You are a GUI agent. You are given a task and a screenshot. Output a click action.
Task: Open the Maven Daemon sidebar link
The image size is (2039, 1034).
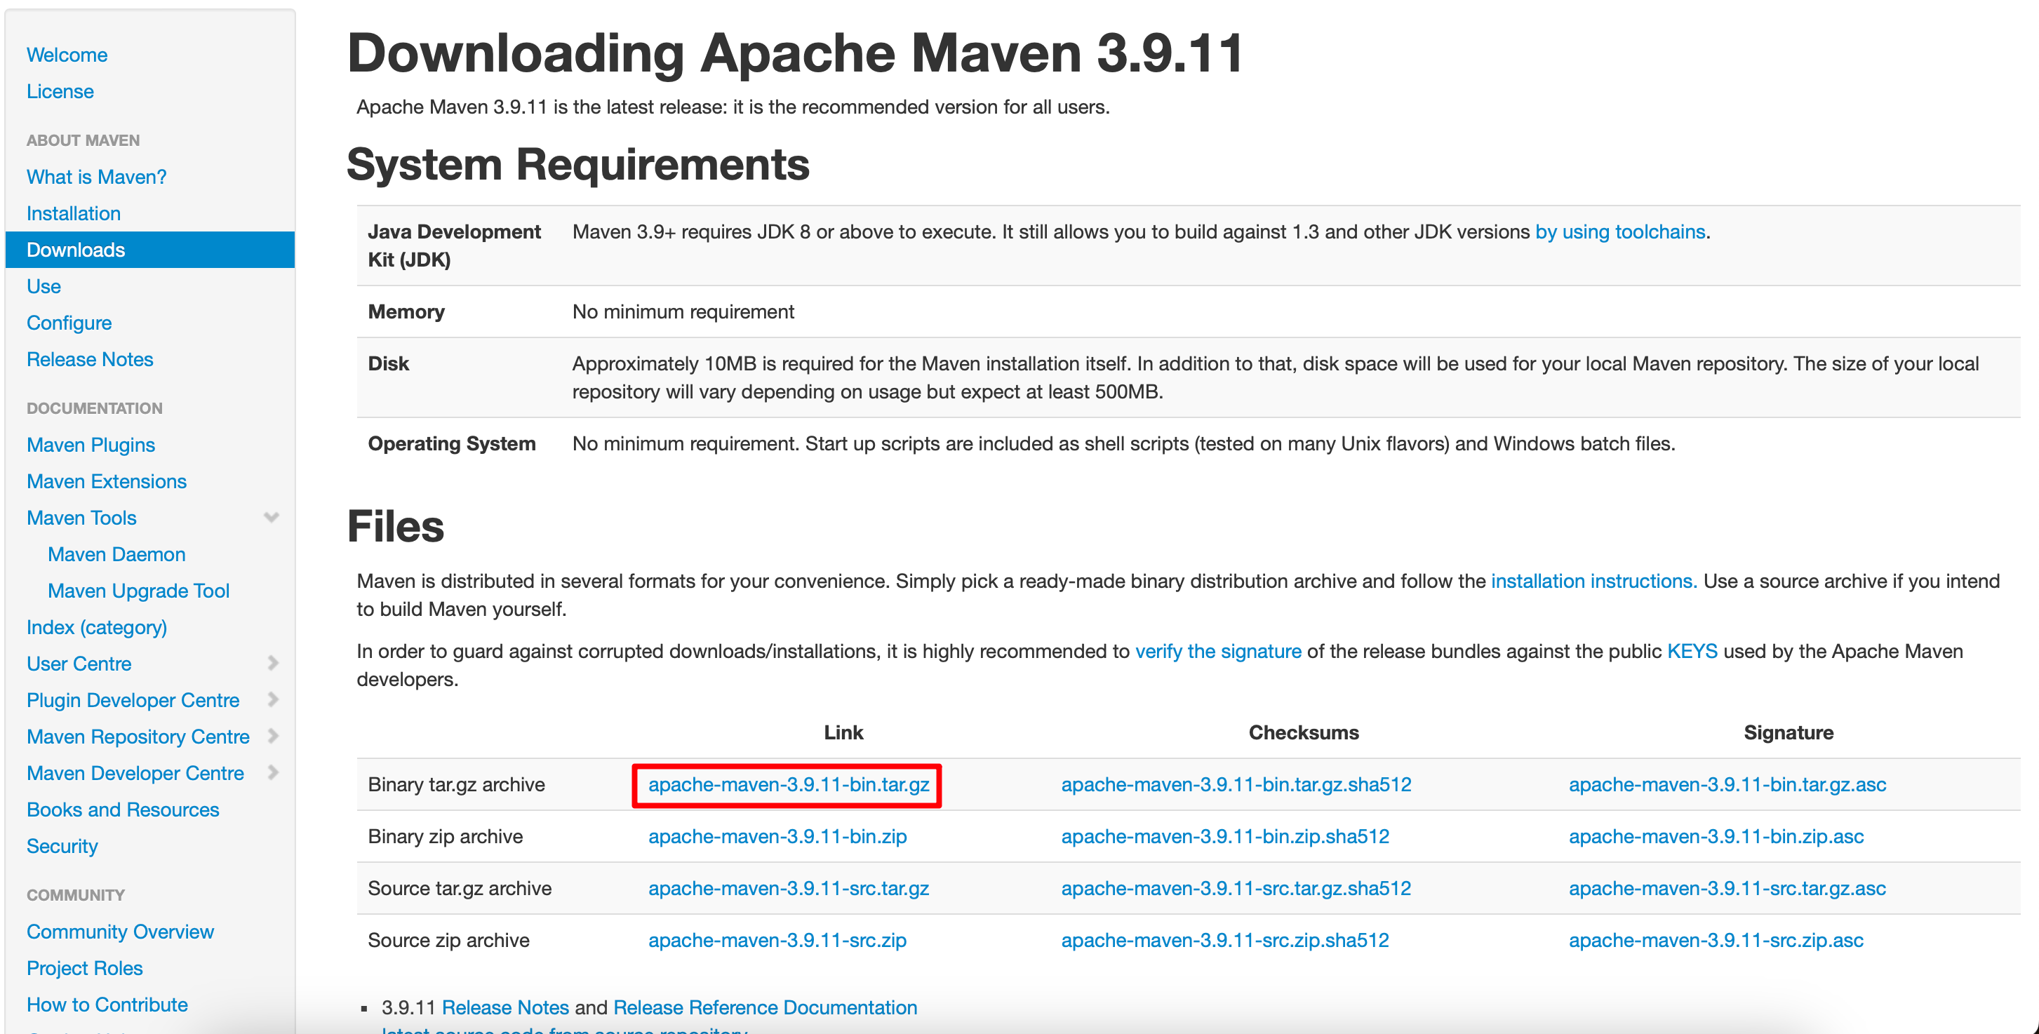point(116,555)
